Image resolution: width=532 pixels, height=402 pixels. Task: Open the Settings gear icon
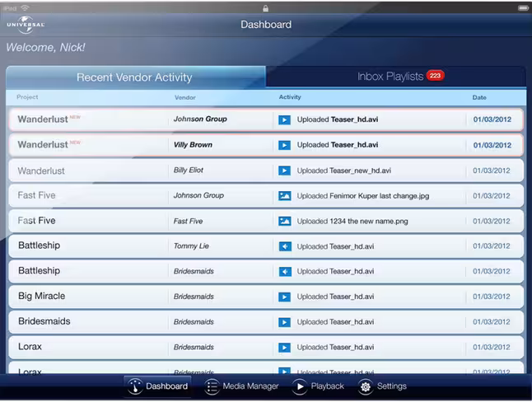click(366, 386)
